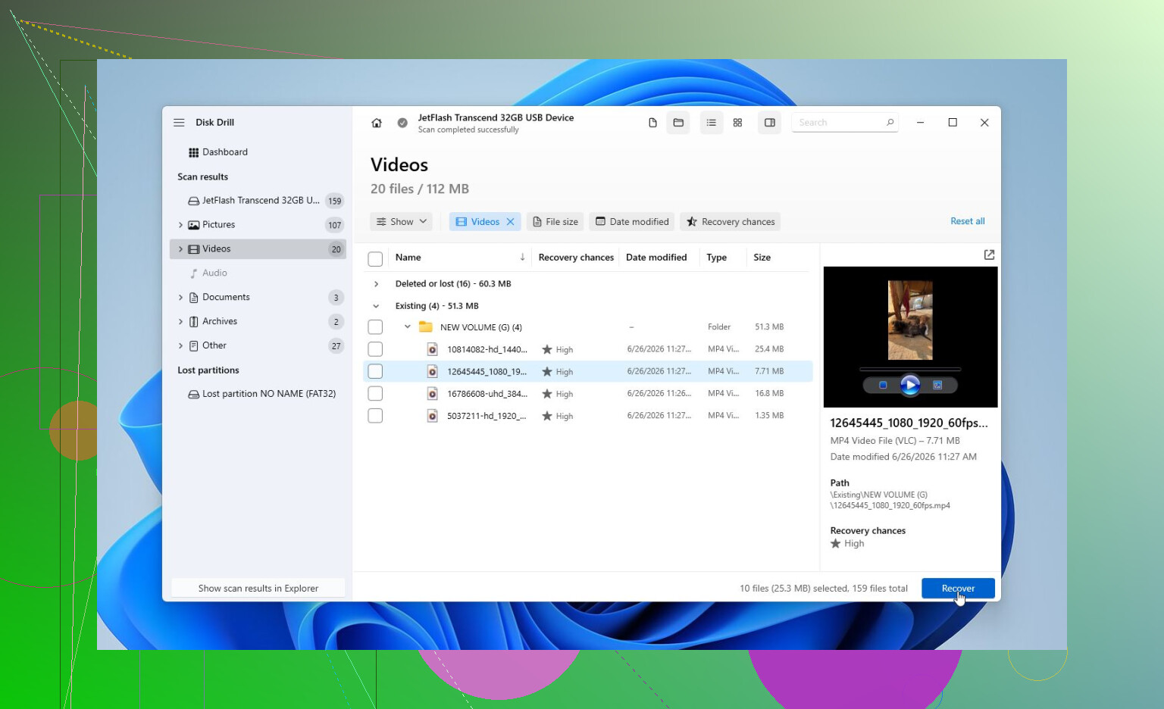
Task: Open Recovery chances filter
Action: point(731,222)
